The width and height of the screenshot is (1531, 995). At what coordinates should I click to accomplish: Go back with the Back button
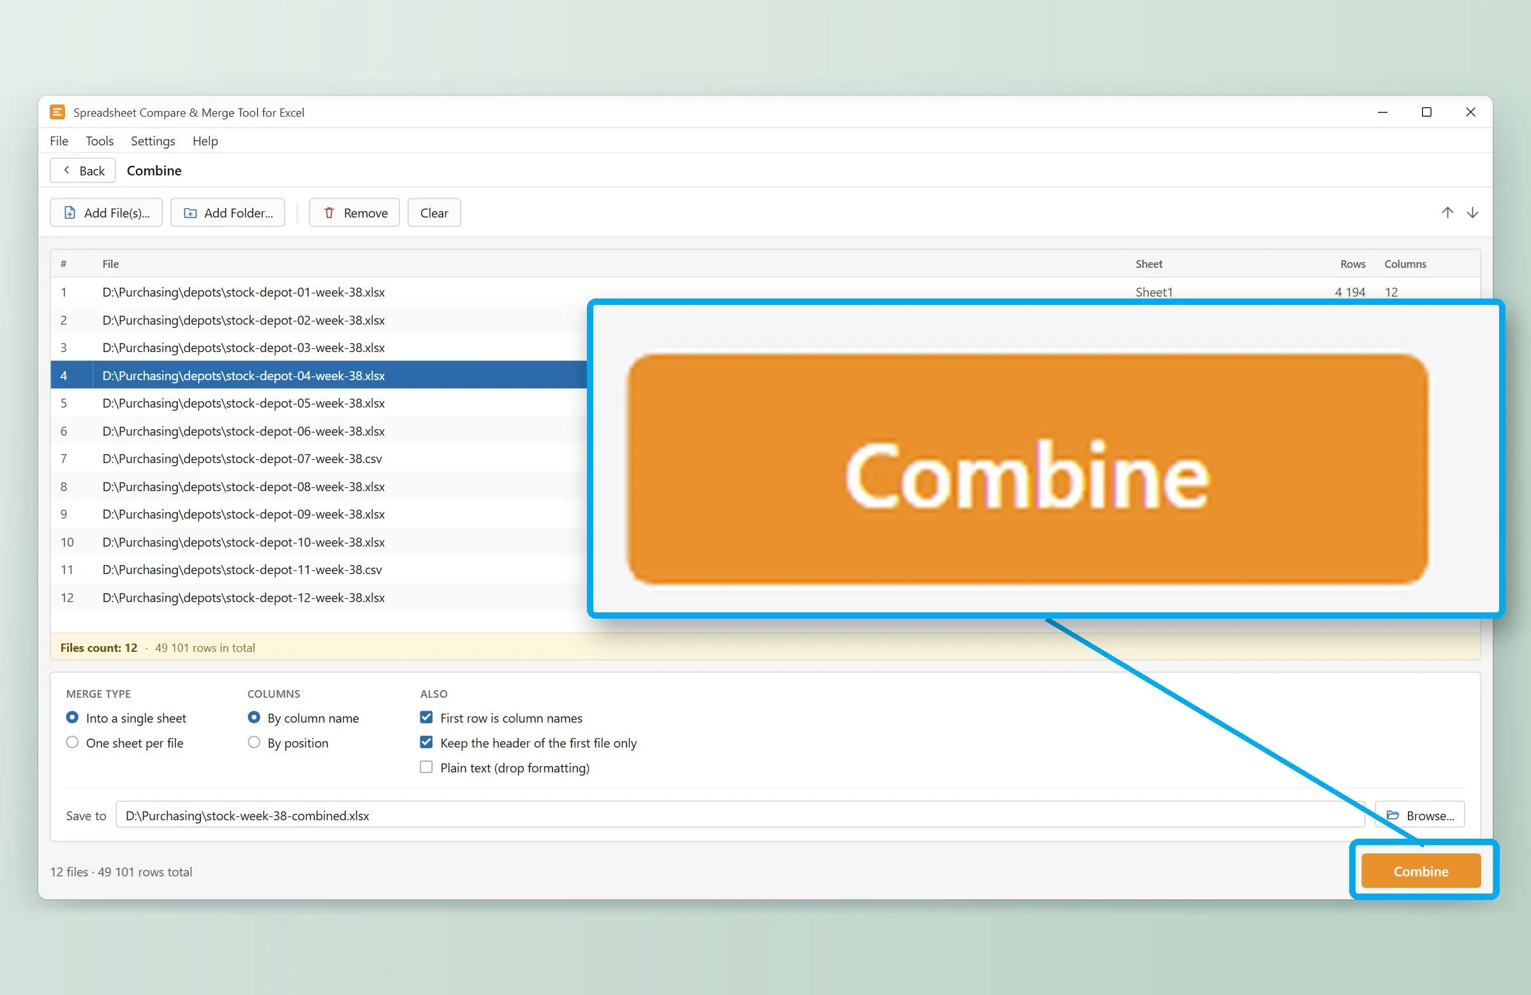83,170
